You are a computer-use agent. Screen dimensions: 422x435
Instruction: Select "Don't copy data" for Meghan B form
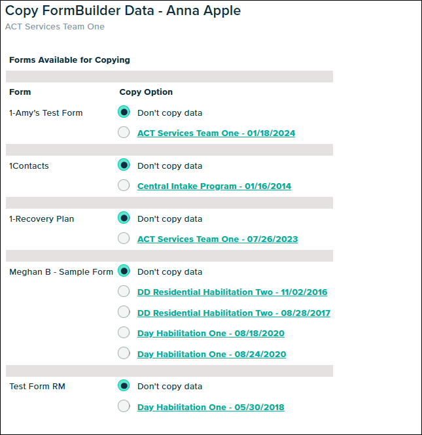(x=124, y=271)
